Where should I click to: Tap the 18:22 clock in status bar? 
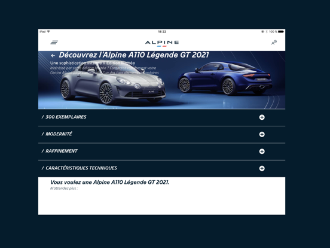(x=162, y=32)
